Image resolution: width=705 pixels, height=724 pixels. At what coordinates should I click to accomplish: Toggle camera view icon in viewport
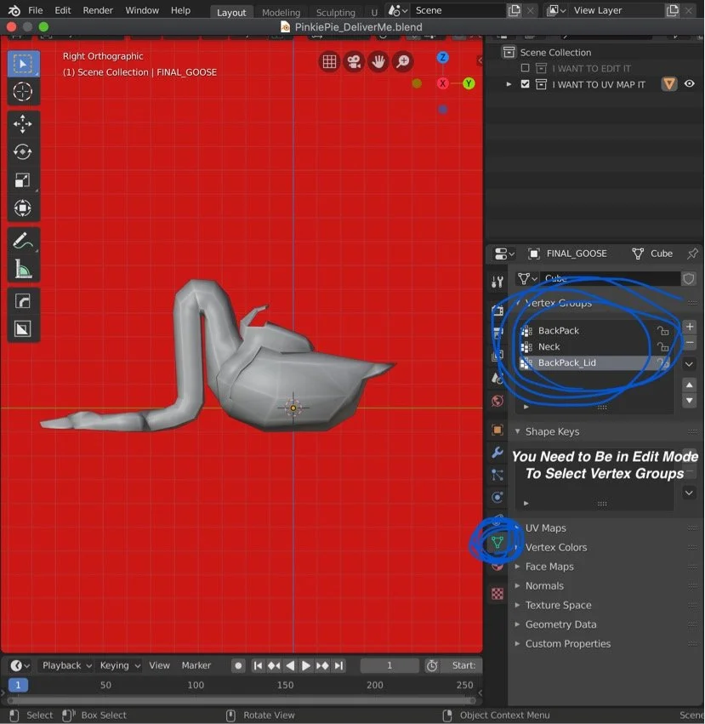point(354,61)
